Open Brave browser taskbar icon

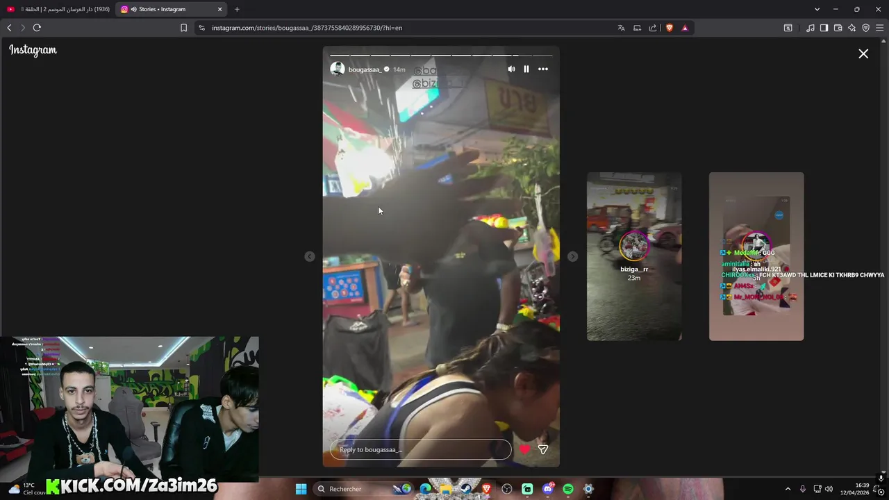click(x=486, y=489)
